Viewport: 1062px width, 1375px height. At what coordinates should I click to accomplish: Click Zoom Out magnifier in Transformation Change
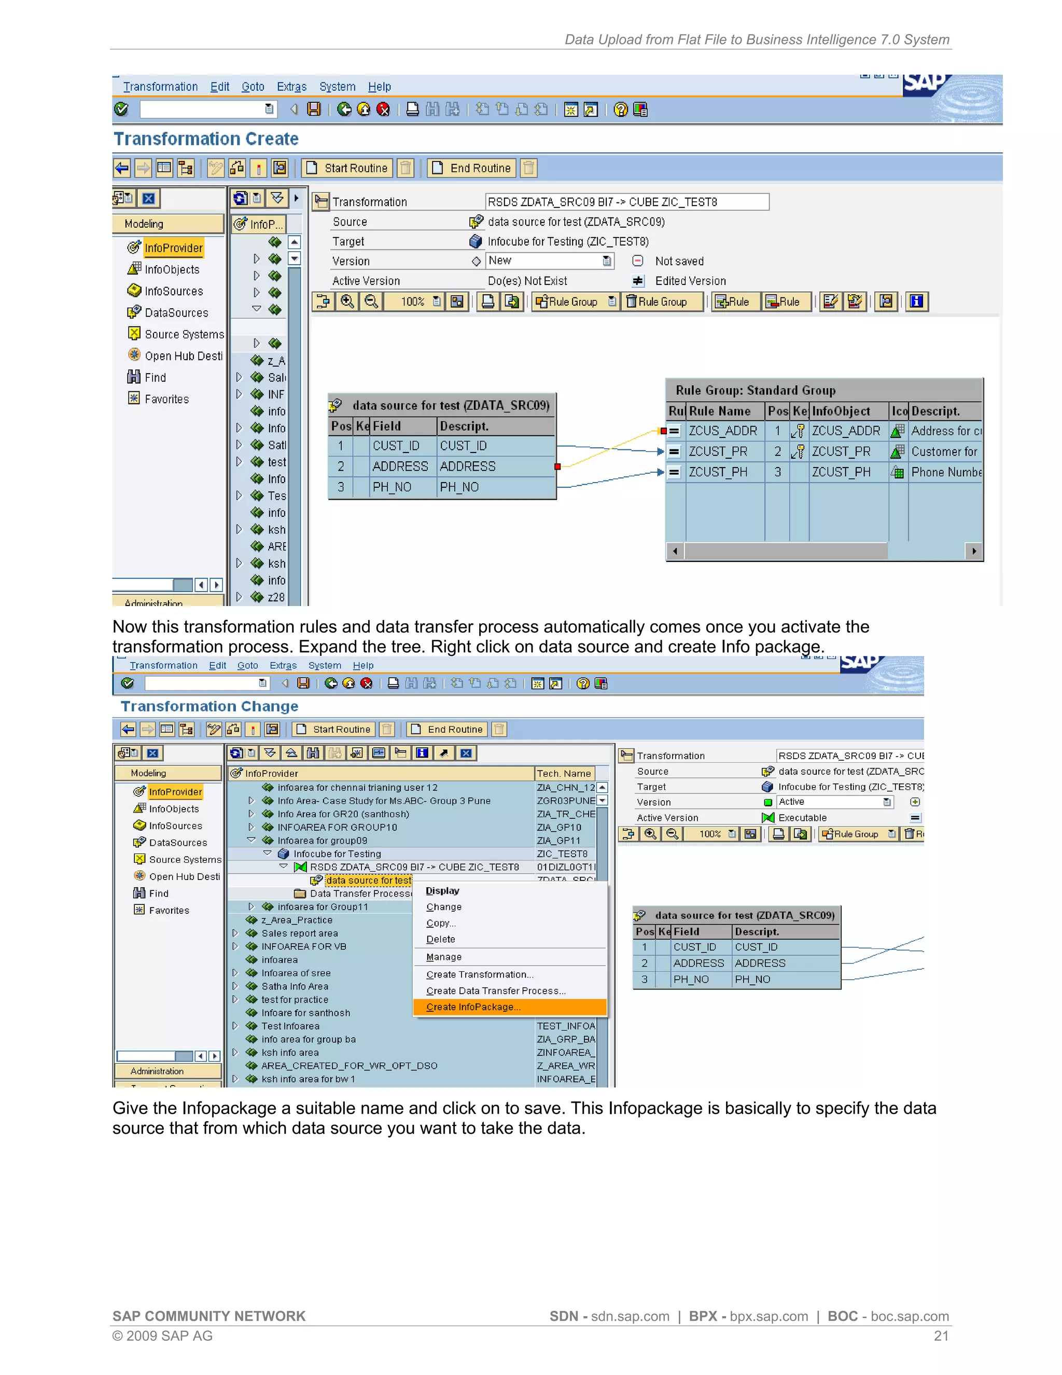pos(673,834)
